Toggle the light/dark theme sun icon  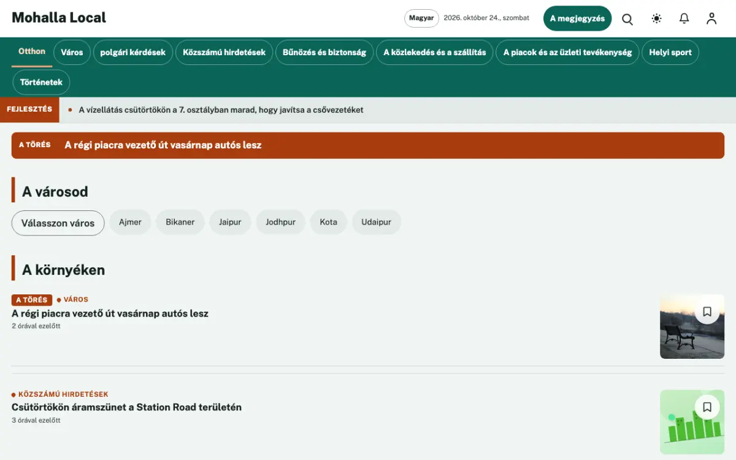click(x=657, y=18)
